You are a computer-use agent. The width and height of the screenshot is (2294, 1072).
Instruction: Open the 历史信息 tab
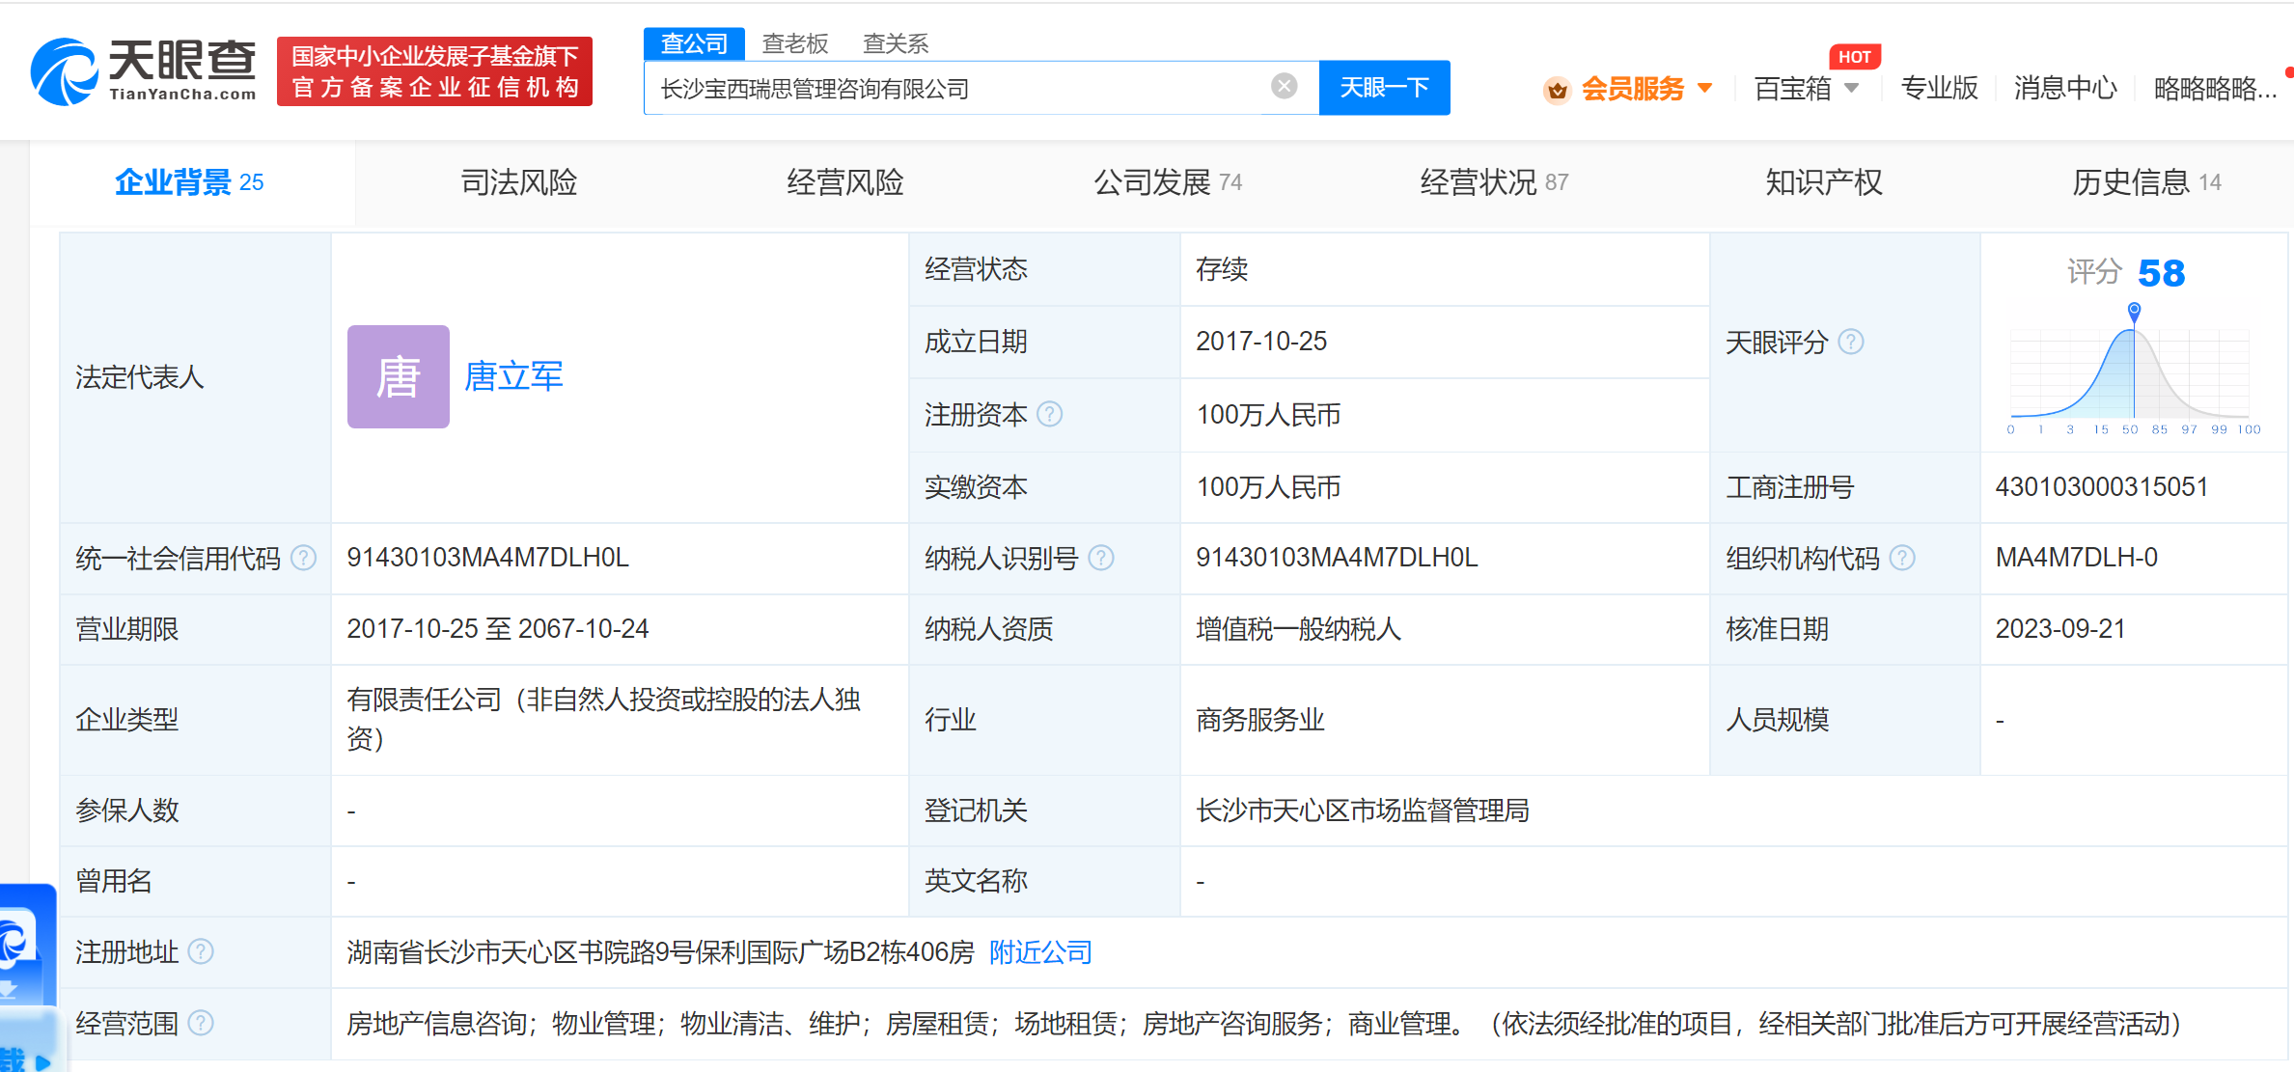[x=2146, y=182]
